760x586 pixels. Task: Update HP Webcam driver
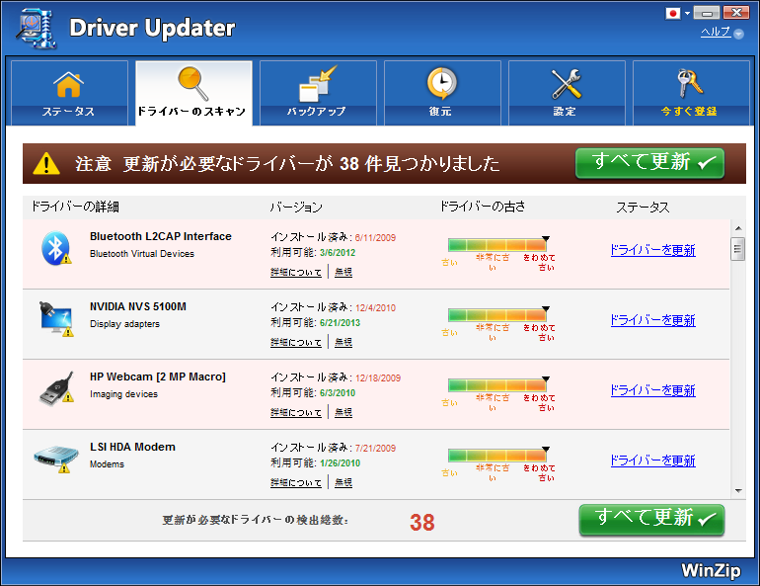click(x=652, y=390)
